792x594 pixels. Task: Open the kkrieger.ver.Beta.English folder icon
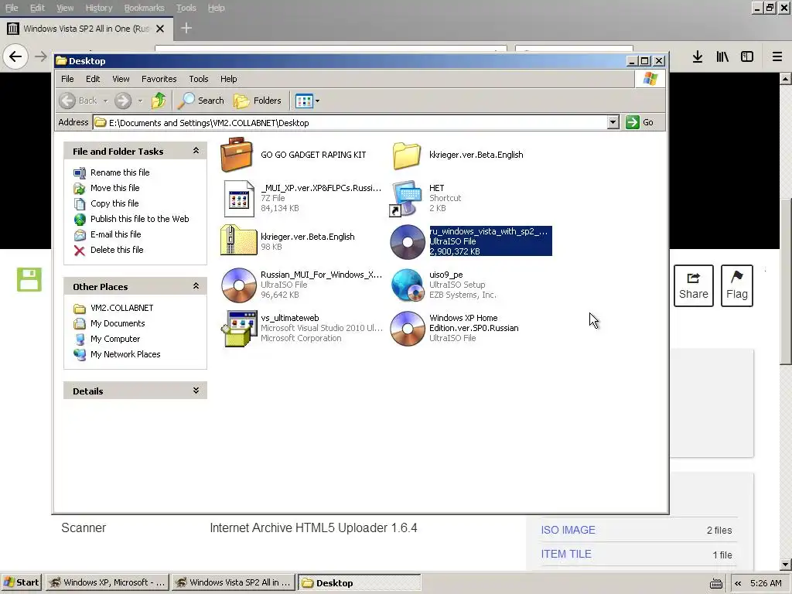[407, 155]
